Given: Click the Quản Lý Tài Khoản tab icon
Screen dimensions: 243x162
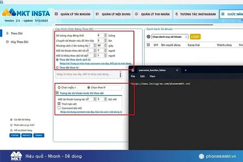Looking at the screenshot, I should 56,14.
